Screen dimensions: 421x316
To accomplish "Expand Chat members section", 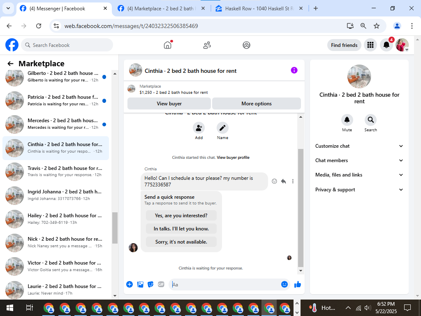I will click(359, 160).
